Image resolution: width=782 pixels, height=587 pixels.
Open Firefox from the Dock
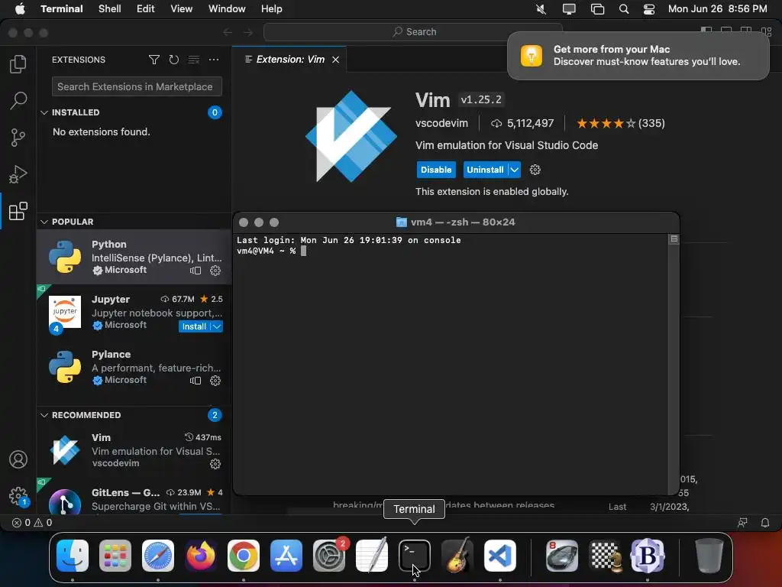click(x=201, y=556)
